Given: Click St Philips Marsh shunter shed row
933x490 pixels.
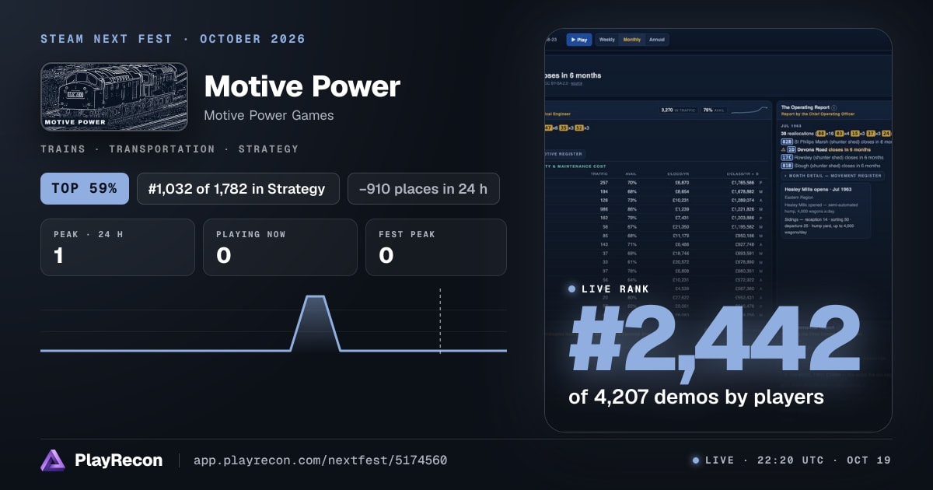Looking at the screenshot, I should tap(835, 142).
